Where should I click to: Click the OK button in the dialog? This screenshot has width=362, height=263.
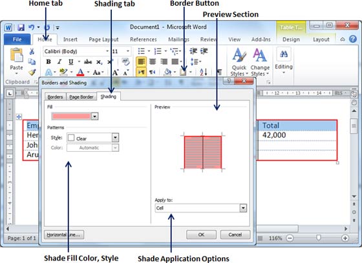coord(201,235)
